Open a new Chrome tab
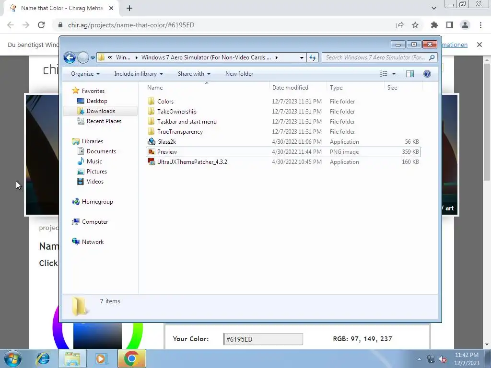This screenshot has width=491, height=368. click(x=129, y=9)
